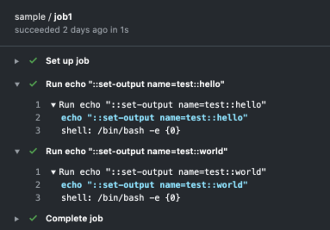Collapse the test::world step arrow

pos(17,152)
